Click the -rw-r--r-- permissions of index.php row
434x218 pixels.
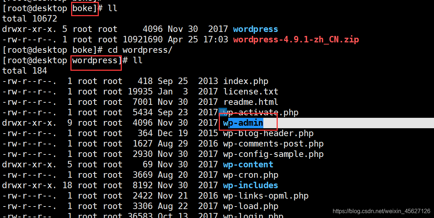click(x=29, y=82)
